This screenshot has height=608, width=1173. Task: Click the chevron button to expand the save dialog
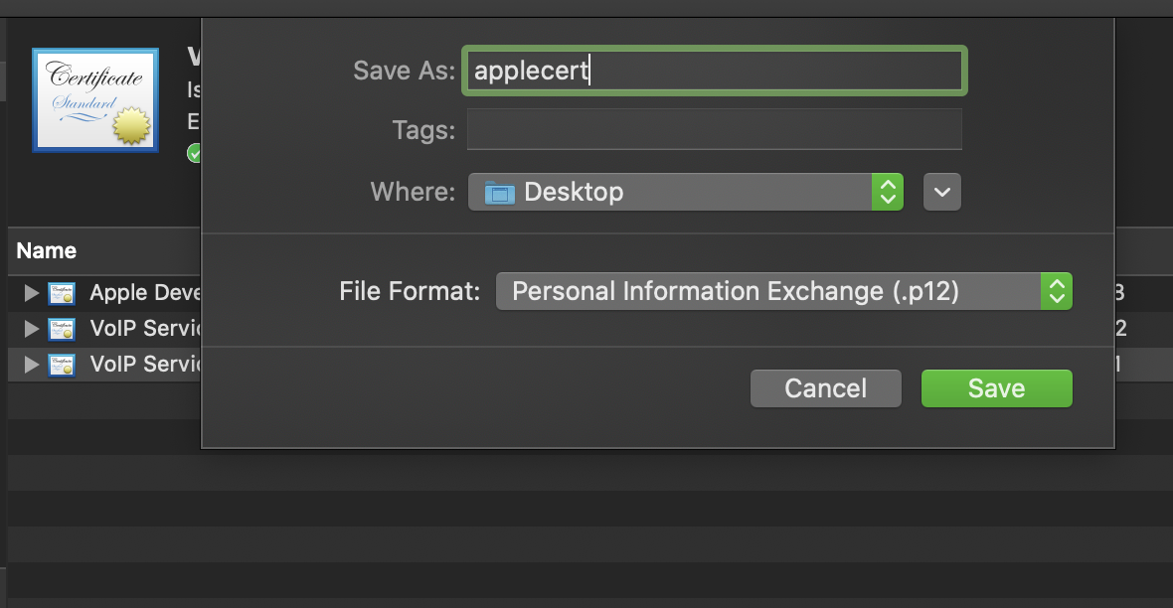(941, 191)
